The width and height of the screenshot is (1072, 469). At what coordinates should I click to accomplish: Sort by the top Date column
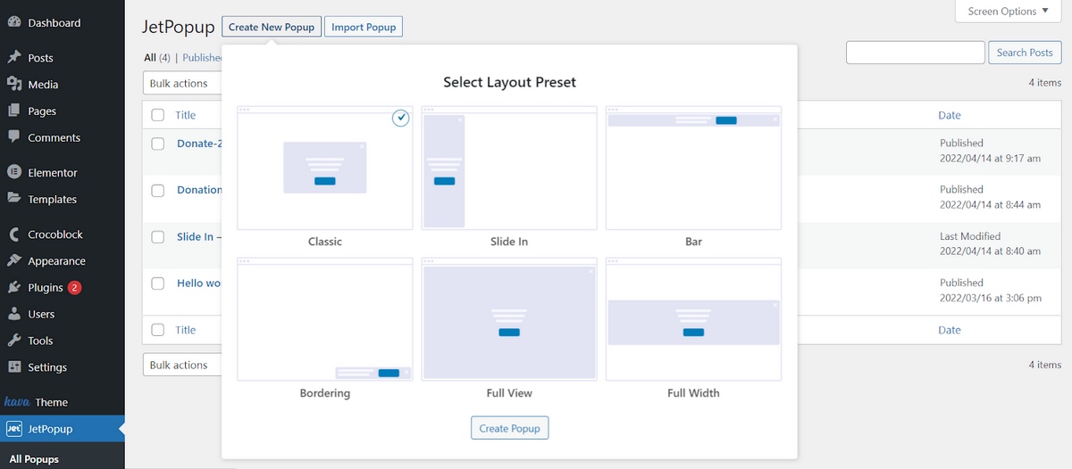click(x=950, y=115)
